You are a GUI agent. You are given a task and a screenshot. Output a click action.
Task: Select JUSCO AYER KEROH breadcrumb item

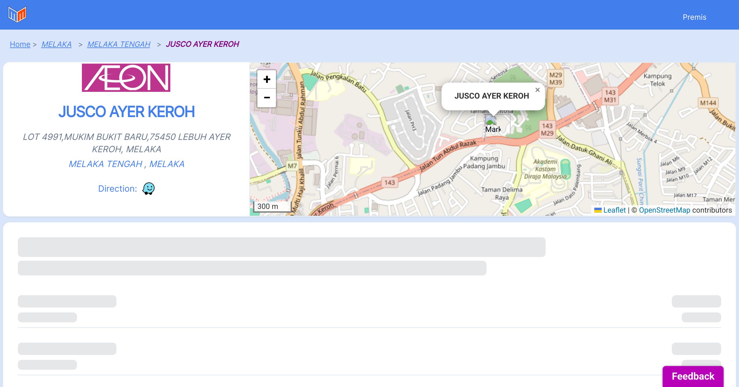click(x=202, y=44)
